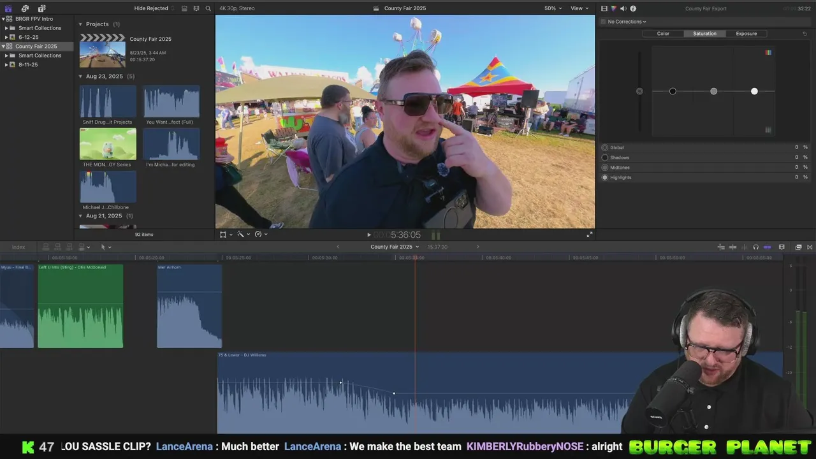Viewport: 816px width, 459px height.
Task: Select green Left U Intro timeline clip
Action: (x=80, y=306)
